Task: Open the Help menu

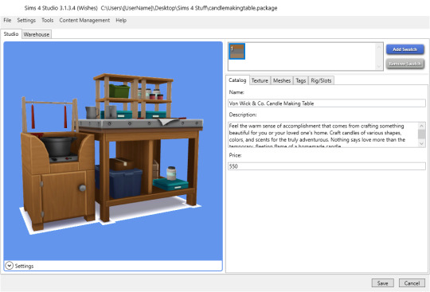Action: (x=121, y=20)
